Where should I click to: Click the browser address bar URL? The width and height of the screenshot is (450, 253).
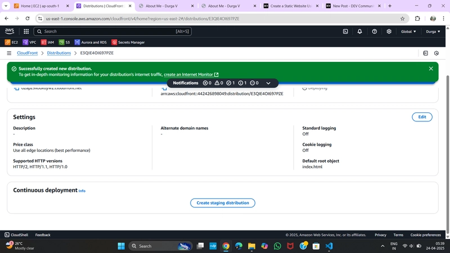pos(142,19)
